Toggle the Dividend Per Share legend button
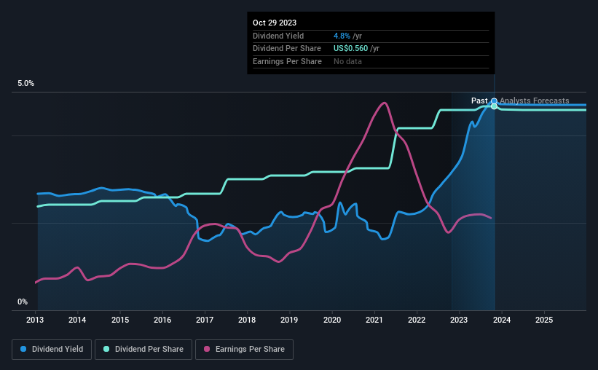Image resolution: width=598 pixels, height=370 pixels. (143, 350)
